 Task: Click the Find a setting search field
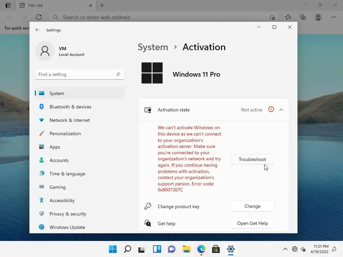[x=80, y=74]
